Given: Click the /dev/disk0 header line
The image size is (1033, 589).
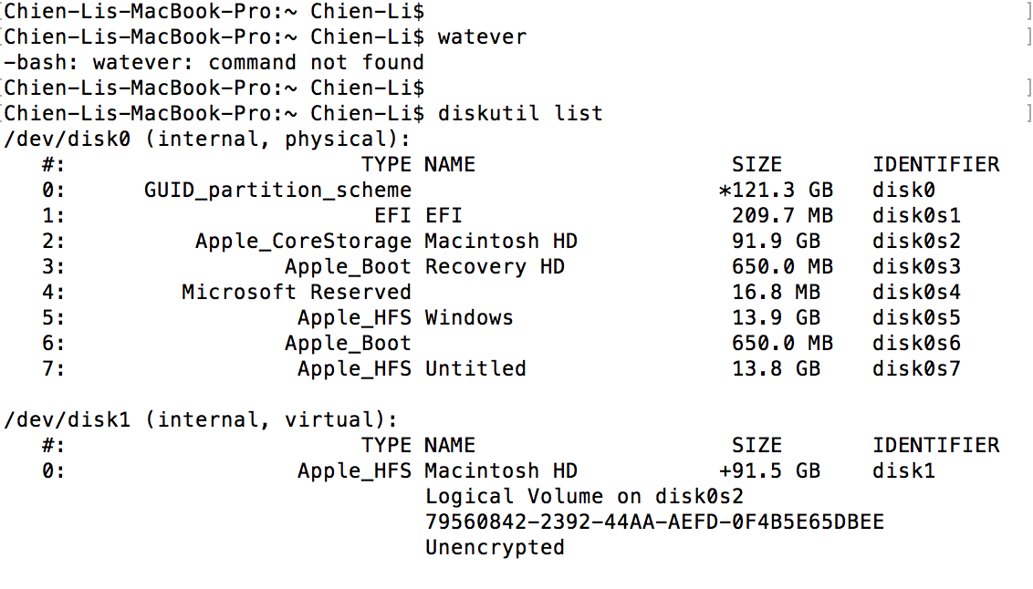Looking at the screenshot, I should pyautogui.click(x=207, y=139).
